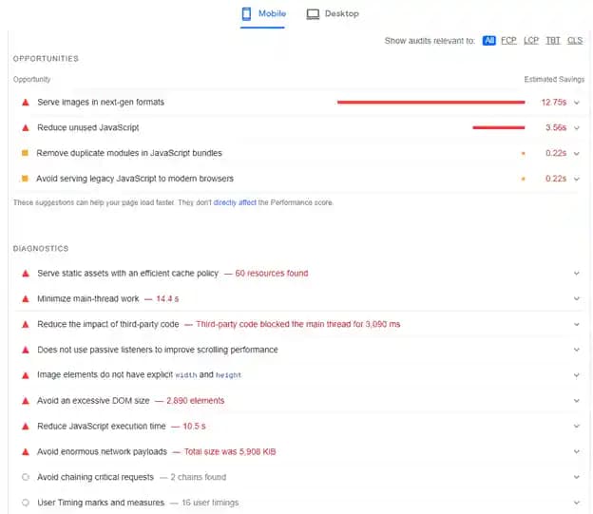Expand User Timing marks chevron
The image size is (593, 514).
click(576, 503)
